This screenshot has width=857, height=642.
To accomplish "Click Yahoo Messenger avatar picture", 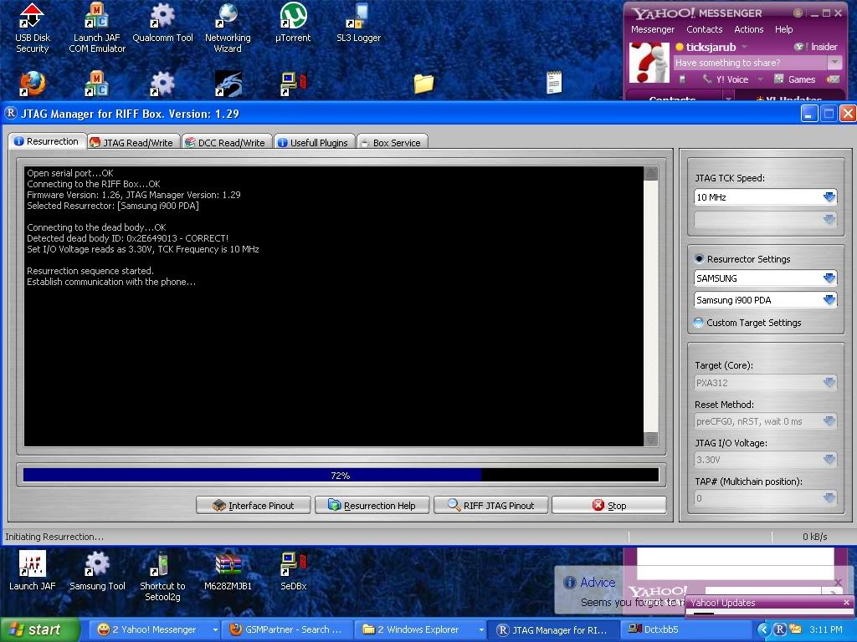I will tap(649, 63).
